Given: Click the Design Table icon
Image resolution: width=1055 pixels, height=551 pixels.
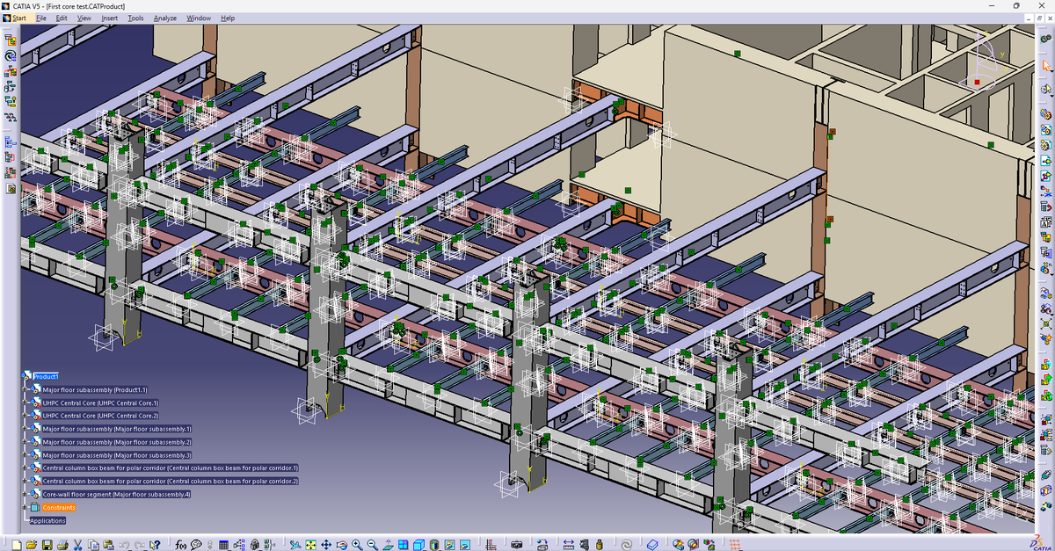Looking at the screenshot, I should click(x=223, y=544).
